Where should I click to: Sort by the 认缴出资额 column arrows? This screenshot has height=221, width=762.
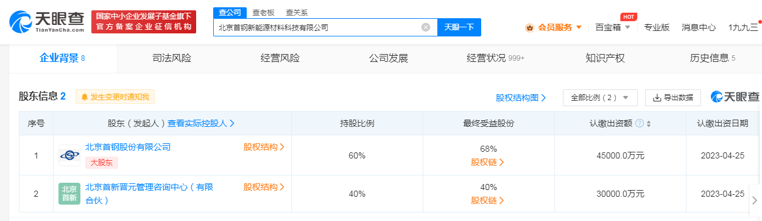click(x=649, y=123)
